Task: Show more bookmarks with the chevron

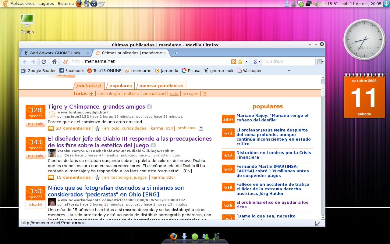Action: (x=289, y=70)
